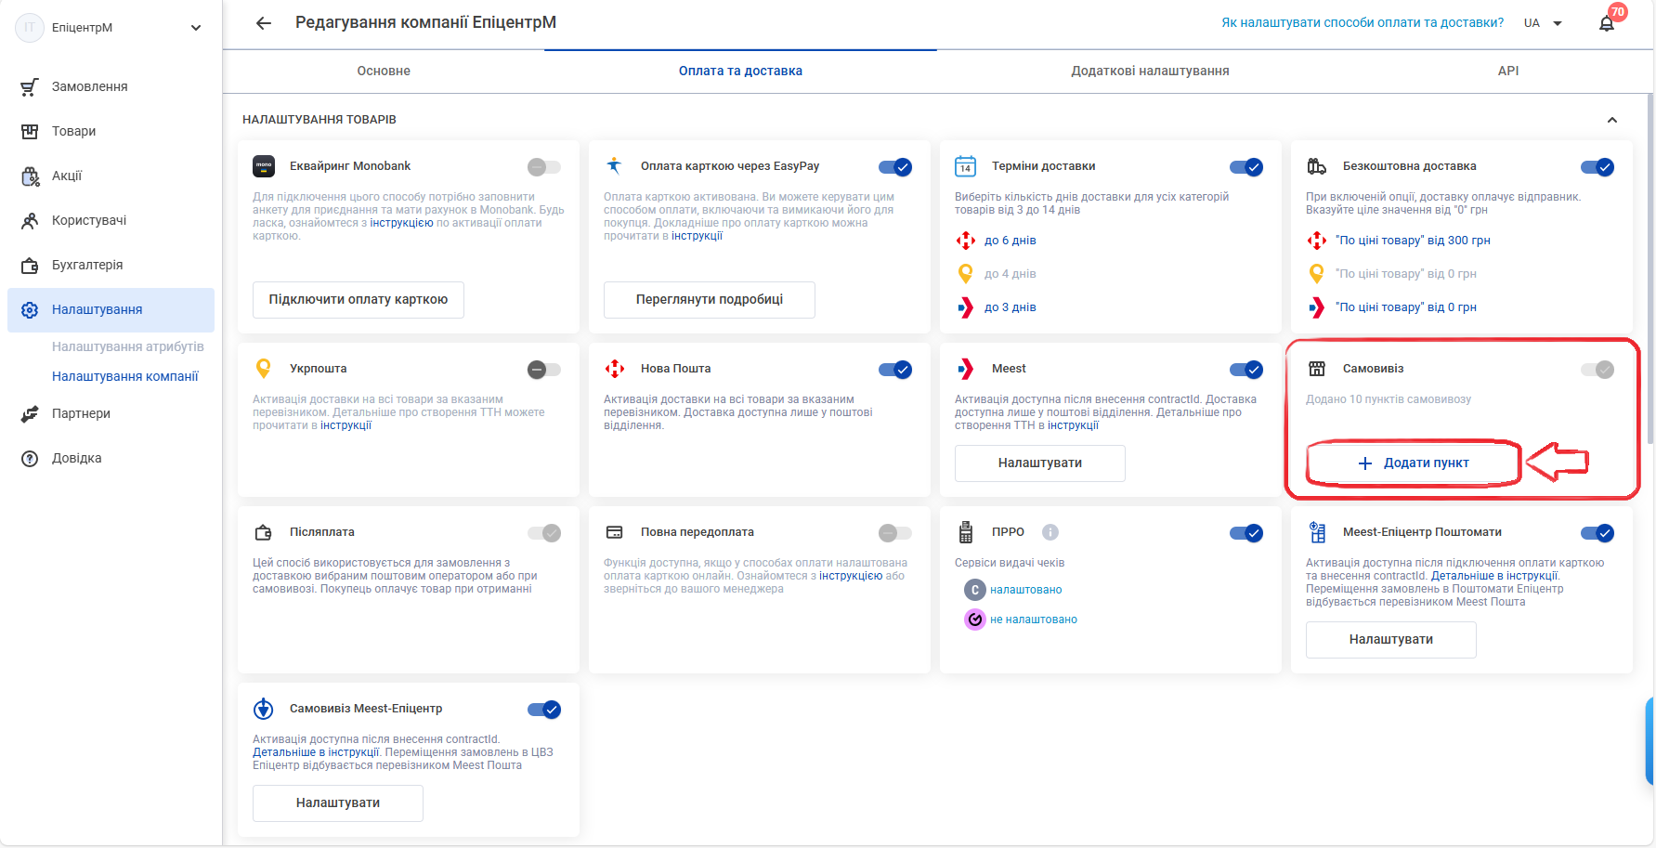
Task: Switch to the Основне tab
Action: [x=384, y=71]
